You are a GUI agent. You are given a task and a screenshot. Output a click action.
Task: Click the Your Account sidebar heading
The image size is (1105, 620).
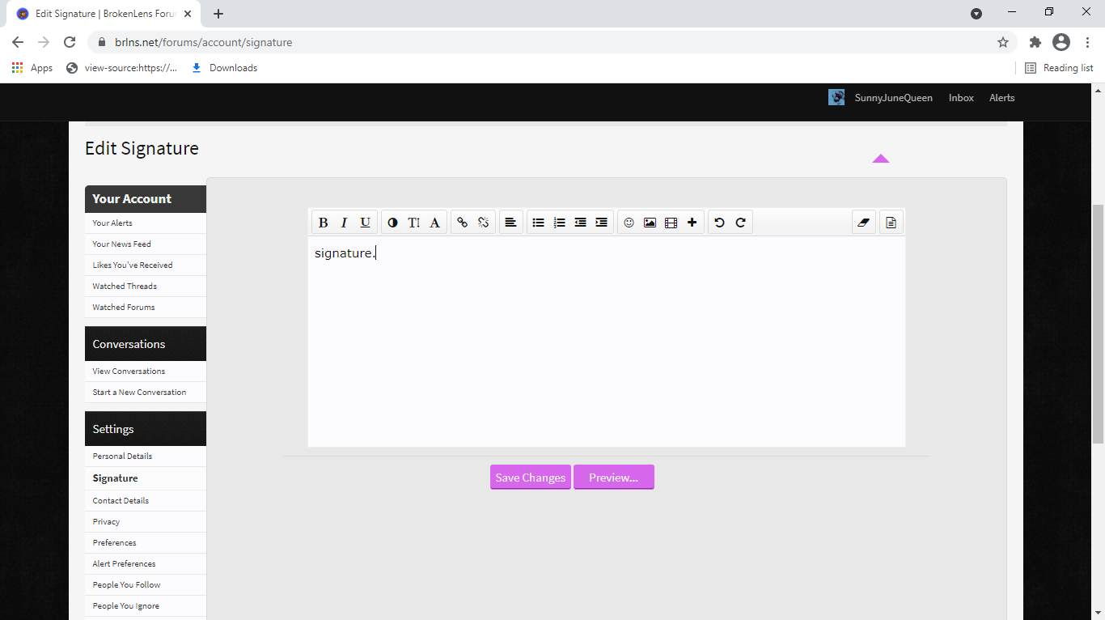pyautogui.click(x=146, y=199)
